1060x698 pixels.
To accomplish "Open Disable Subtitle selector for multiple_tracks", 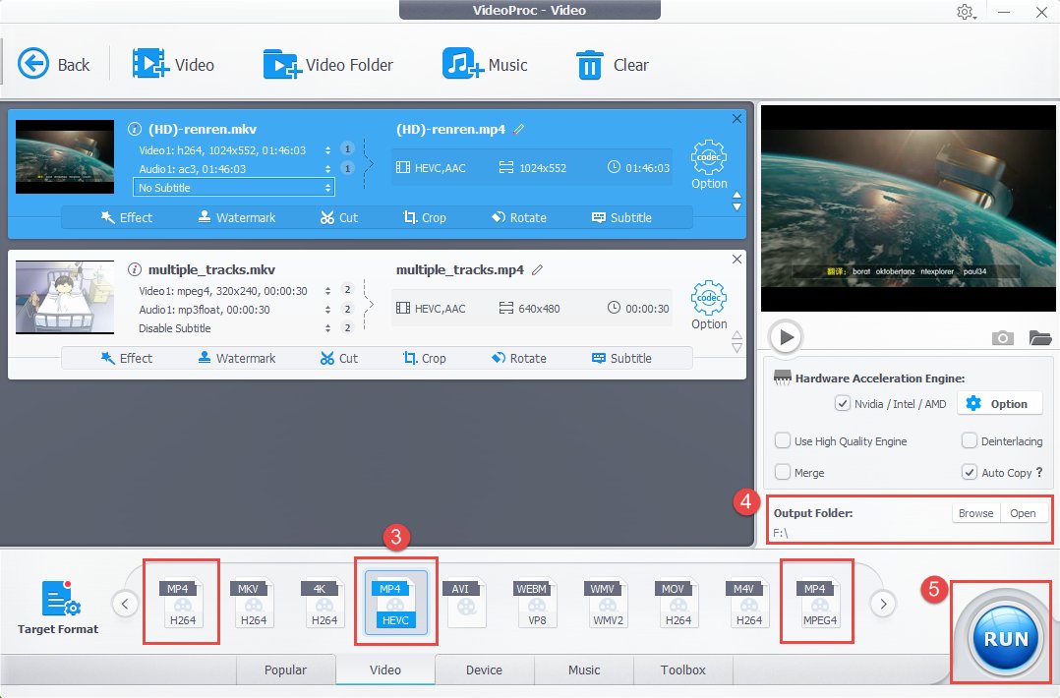I will click(327, 328).
